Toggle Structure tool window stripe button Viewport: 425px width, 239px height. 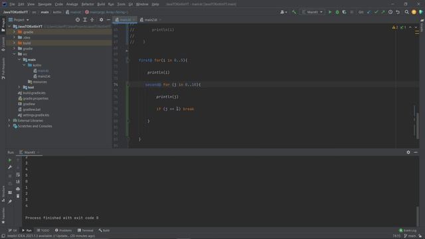pos(3,194)
